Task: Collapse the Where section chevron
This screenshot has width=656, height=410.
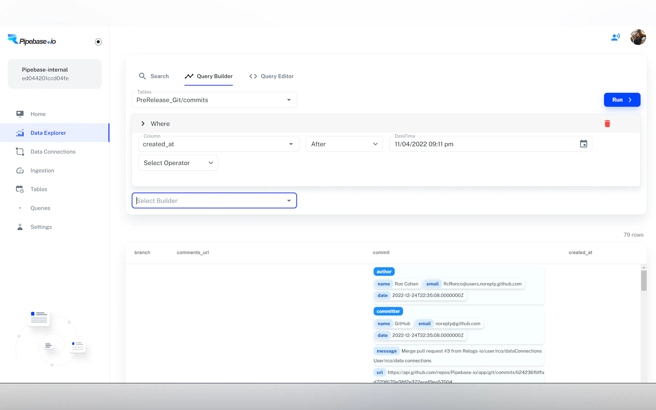Action: pyautogui.click(x=143, y=124)
